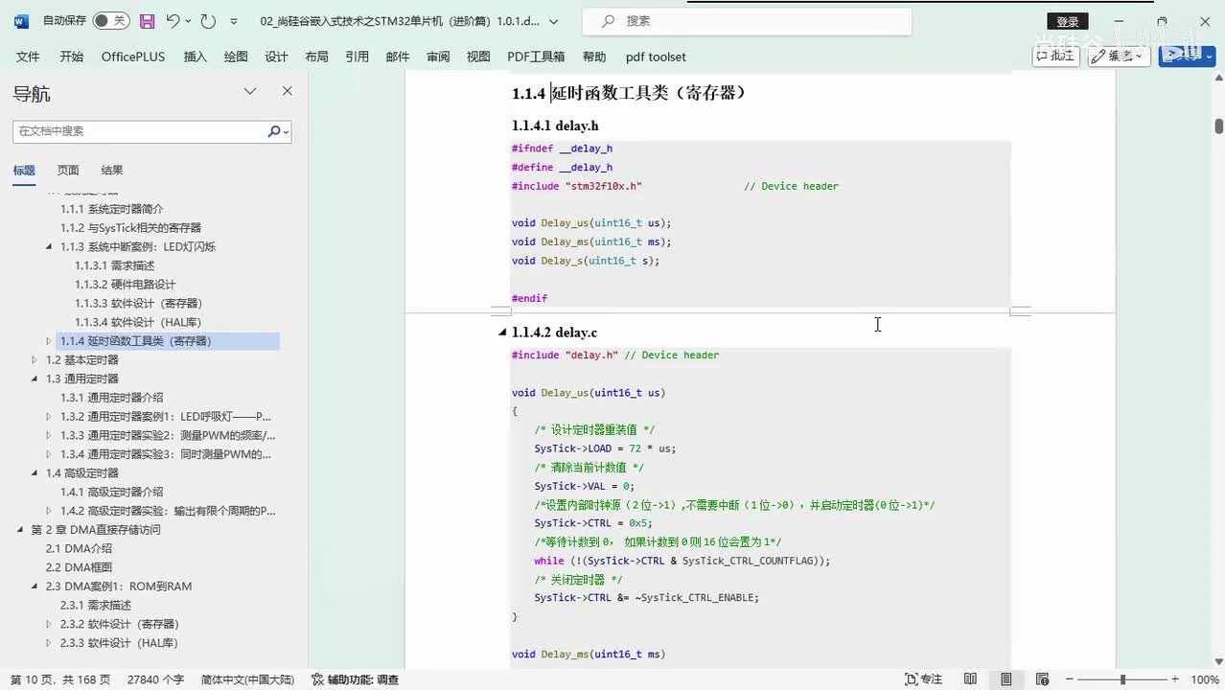Open the 绘图 ribbon tab
This screenshot has height=690, width=1225.
point(236,57)
